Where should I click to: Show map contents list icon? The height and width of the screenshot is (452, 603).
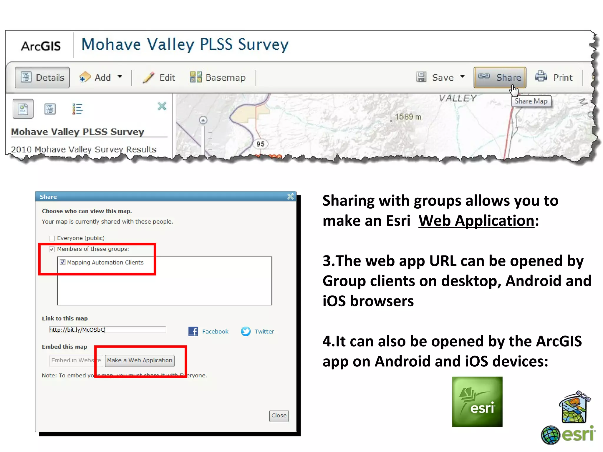tap(50, 109)
